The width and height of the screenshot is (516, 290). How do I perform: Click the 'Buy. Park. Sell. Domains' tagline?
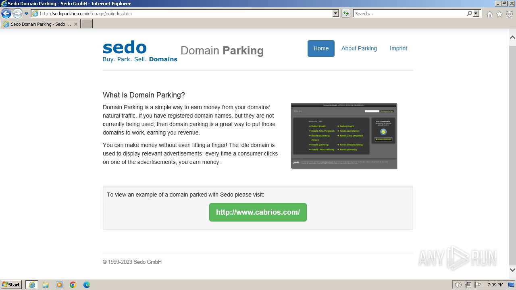pos(140,59)
